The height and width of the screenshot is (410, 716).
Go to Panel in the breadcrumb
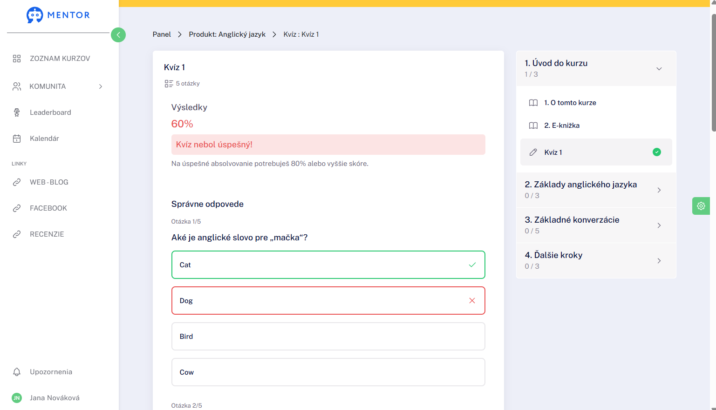(162, 34)
